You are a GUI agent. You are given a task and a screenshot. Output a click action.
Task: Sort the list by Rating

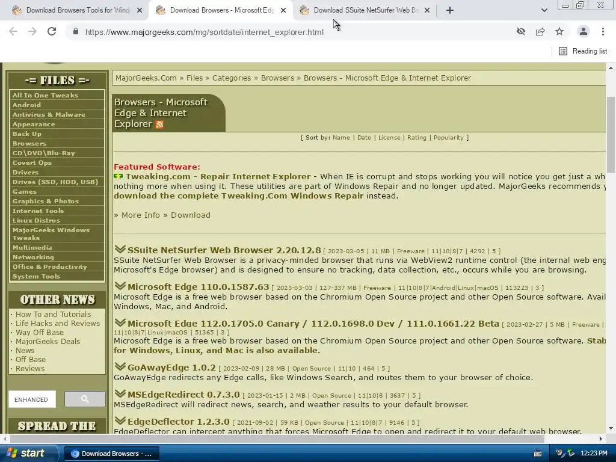(416, 138)
